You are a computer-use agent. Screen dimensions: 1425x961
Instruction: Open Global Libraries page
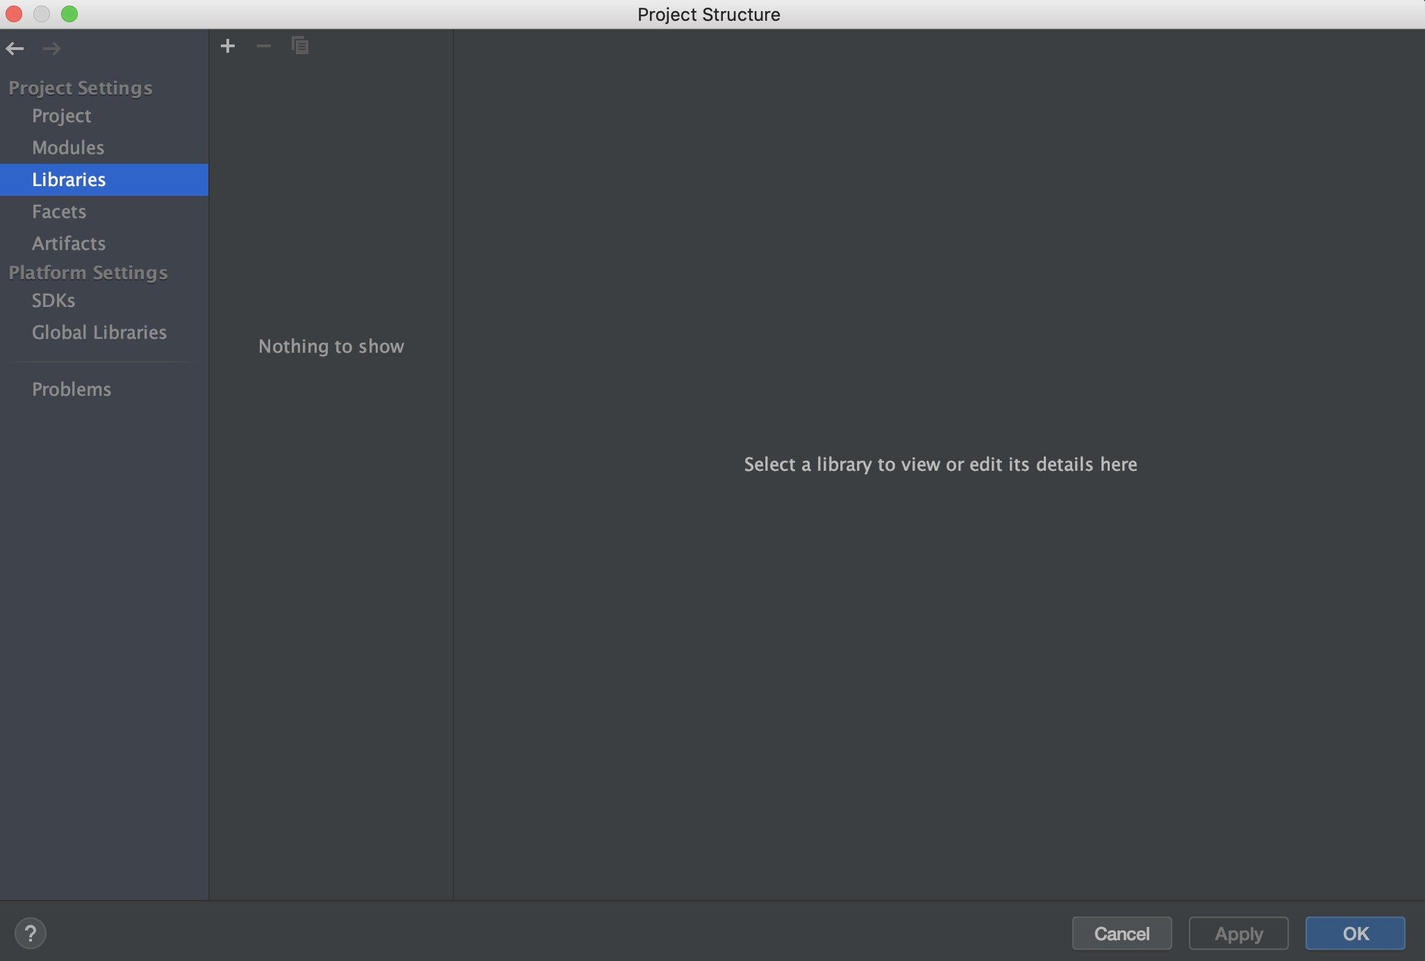99,333
